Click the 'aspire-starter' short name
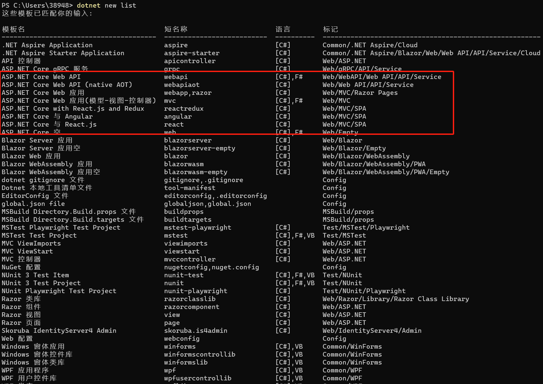This screenshot has width=543, height=384. [192, 53]
